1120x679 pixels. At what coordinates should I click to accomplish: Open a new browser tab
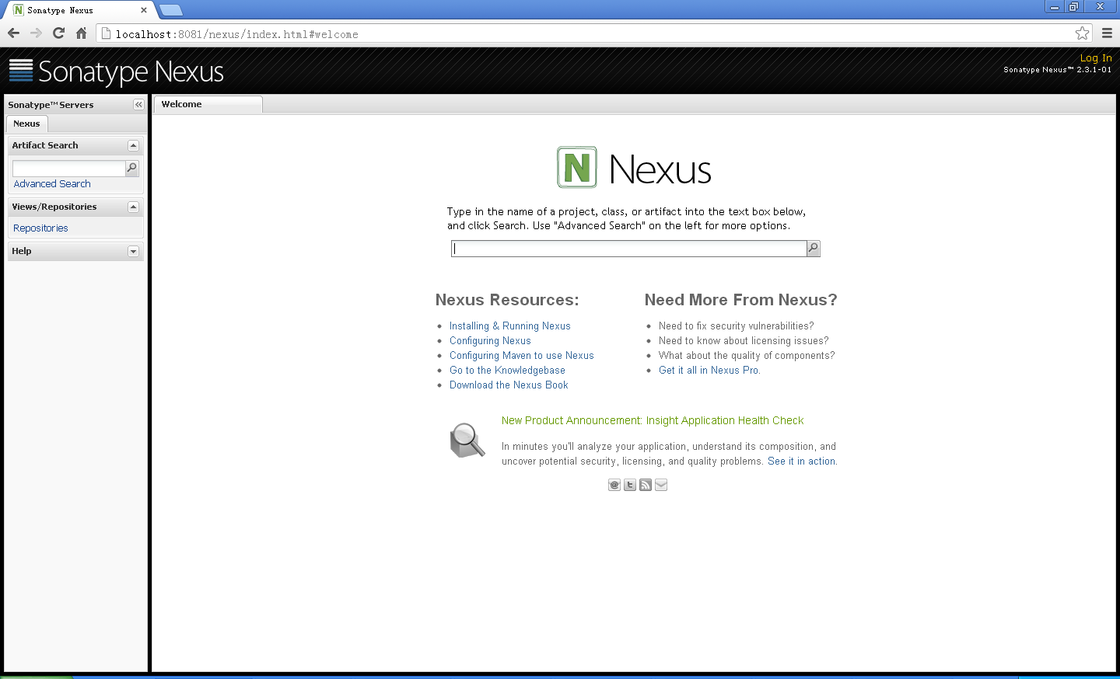171,10
